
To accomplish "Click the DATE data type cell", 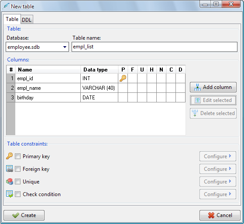I will point(99,97).
